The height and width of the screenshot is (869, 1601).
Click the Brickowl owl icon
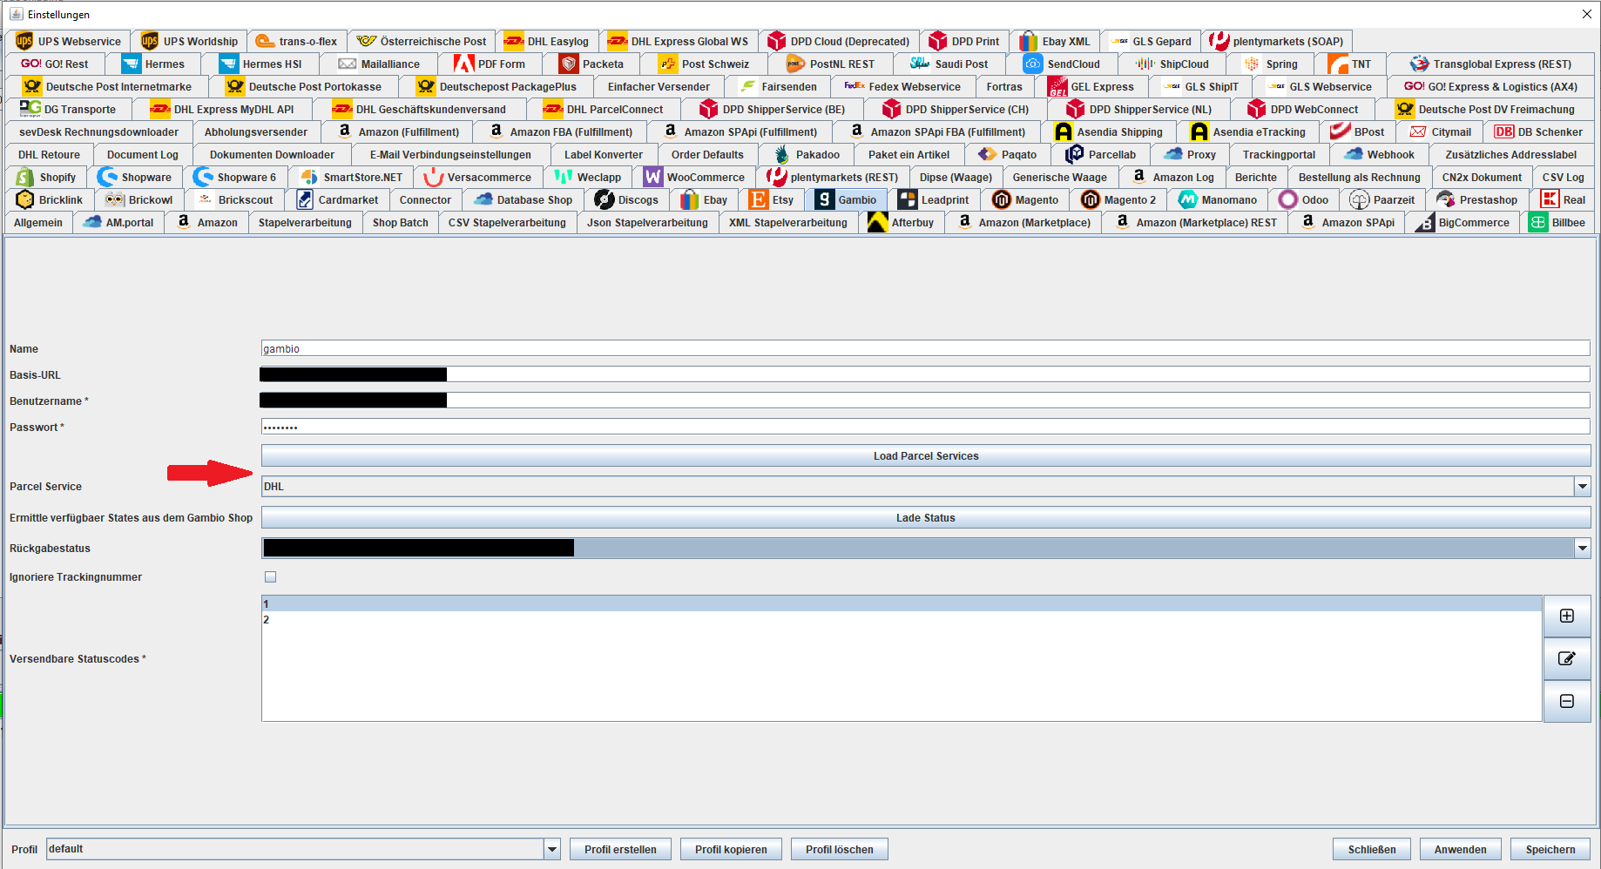(115, 199)
